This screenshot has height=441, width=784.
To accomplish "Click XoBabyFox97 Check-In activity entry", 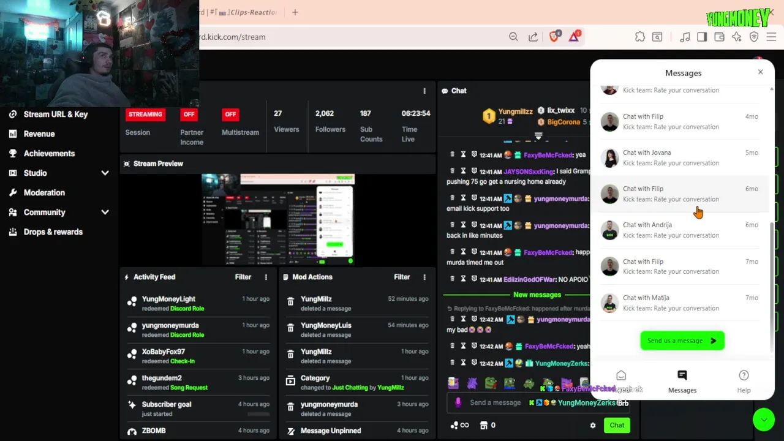I will (198, 356).
